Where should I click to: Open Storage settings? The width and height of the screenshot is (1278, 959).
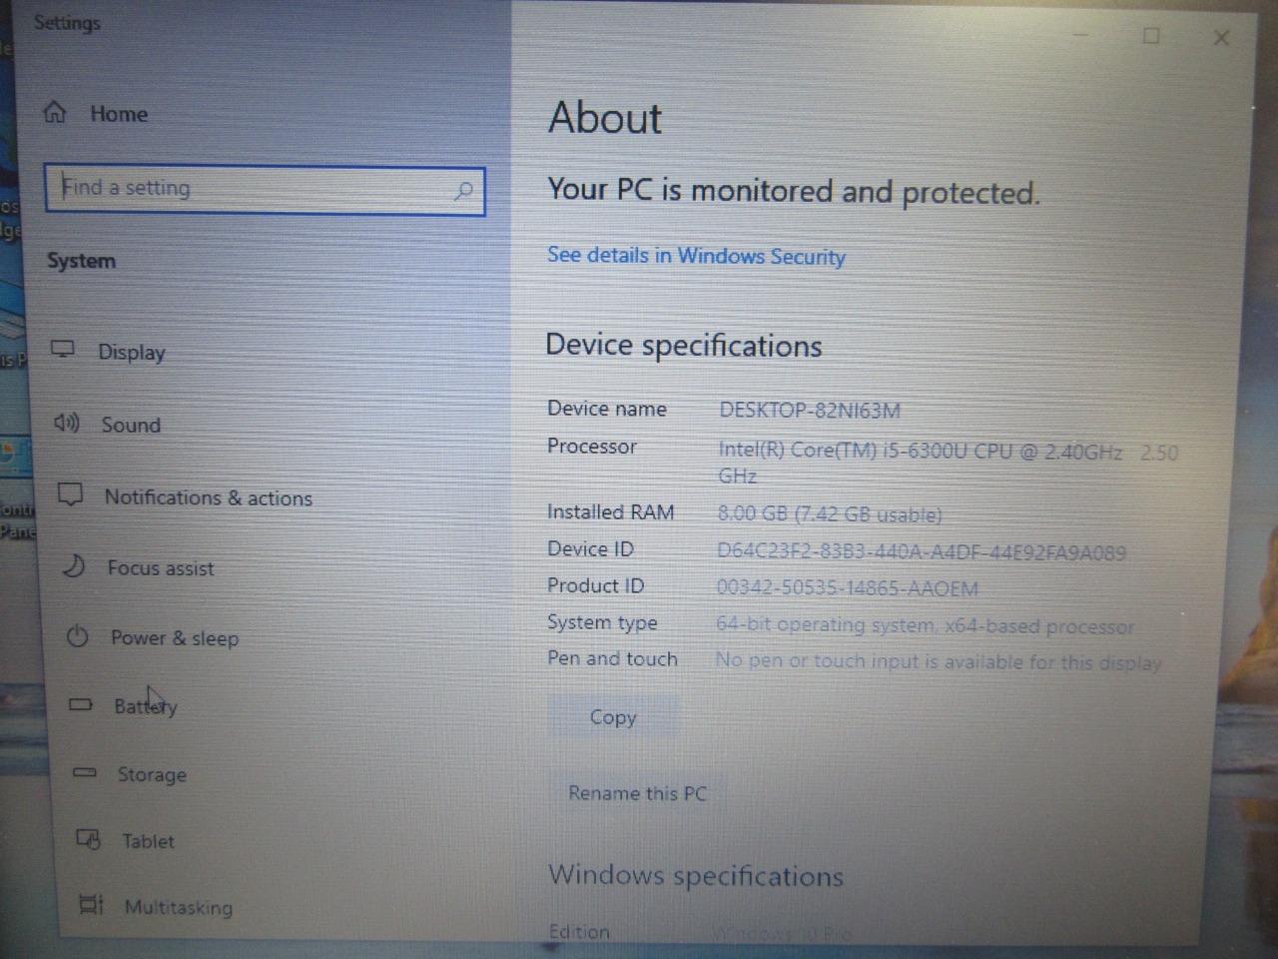pyautogui.click(x=152, y=774)
